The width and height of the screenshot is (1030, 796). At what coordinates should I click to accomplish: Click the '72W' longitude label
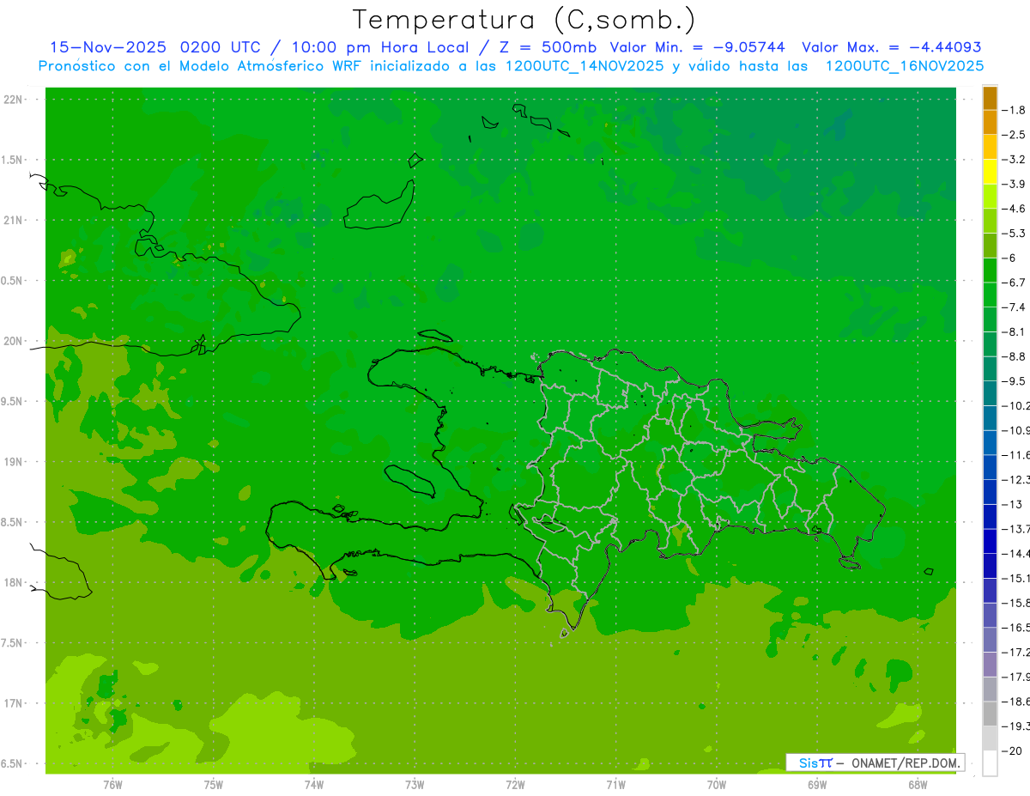pos(515,784)
